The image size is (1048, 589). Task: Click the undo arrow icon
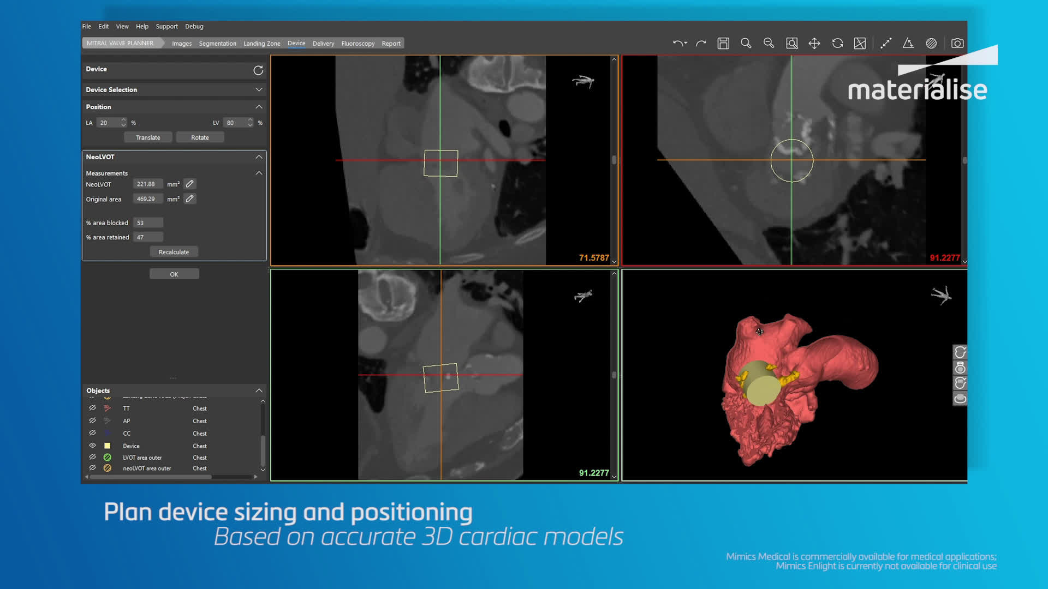click(678, 44)
